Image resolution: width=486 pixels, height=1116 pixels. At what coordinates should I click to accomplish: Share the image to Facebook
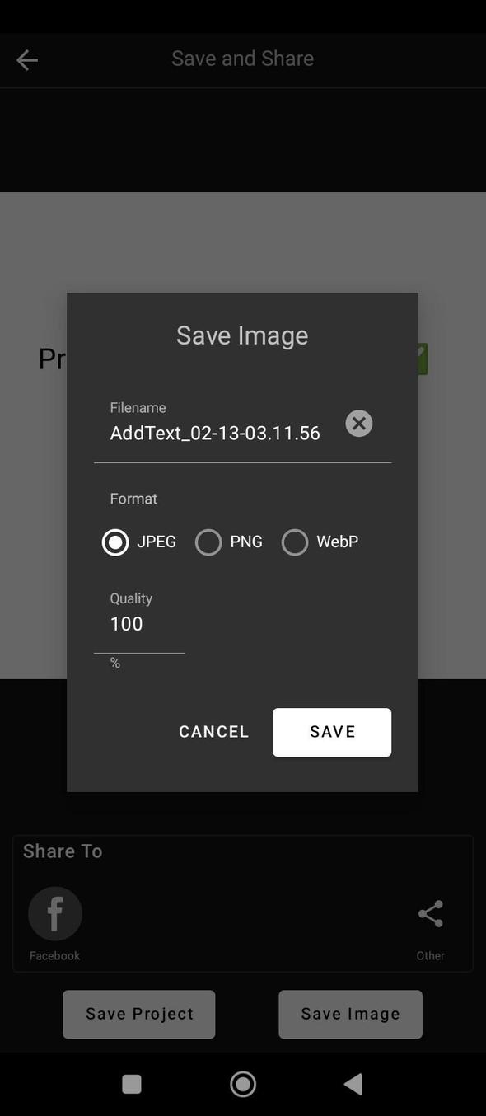coord(54,912)
